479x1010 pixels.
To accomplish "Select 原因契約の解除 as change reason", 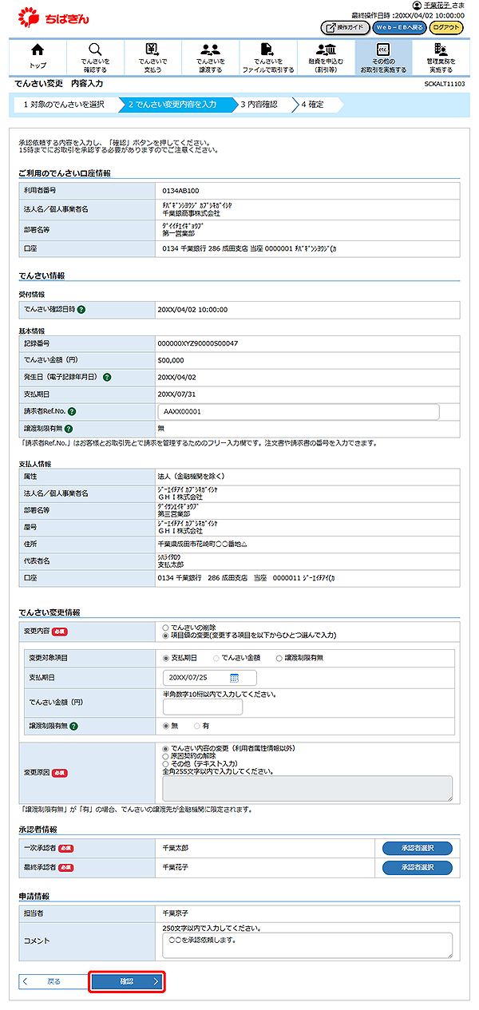I will tap(165, 756).
